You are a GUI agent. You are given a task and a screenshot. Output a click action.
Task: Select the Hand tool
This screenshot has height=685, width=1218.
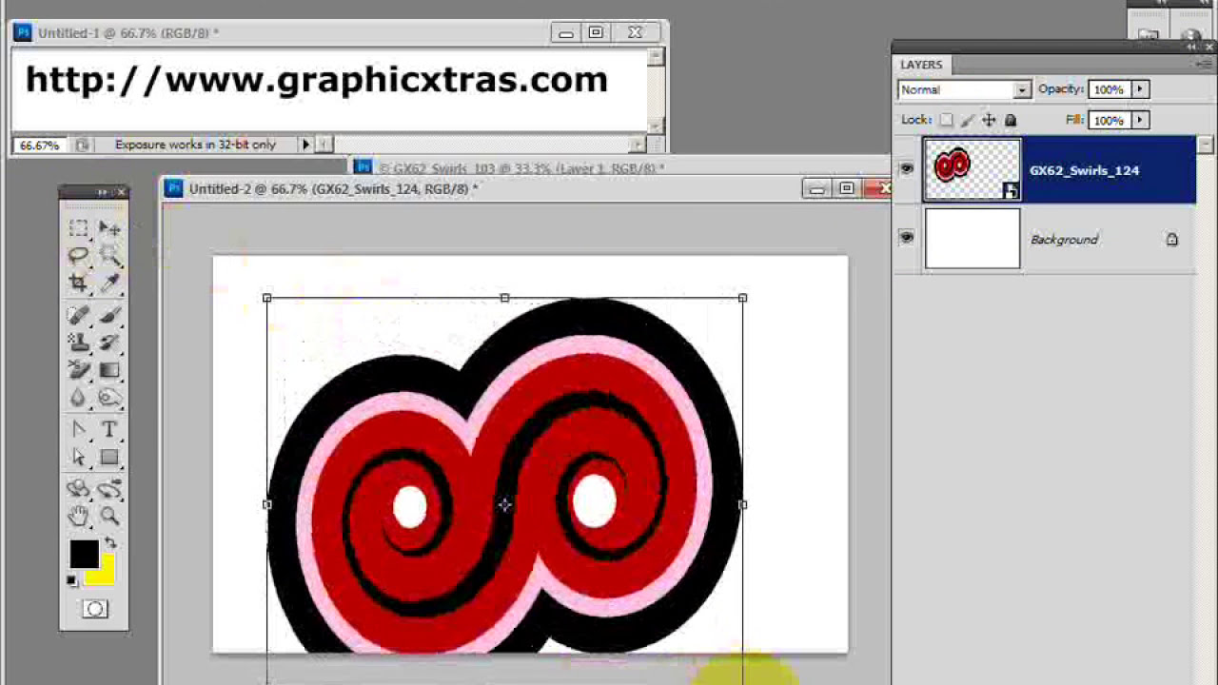pyautogui.click(x=79, y=517)
